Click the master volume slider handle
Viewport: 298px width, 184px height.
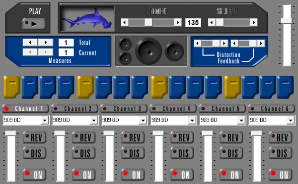[287, 21]
